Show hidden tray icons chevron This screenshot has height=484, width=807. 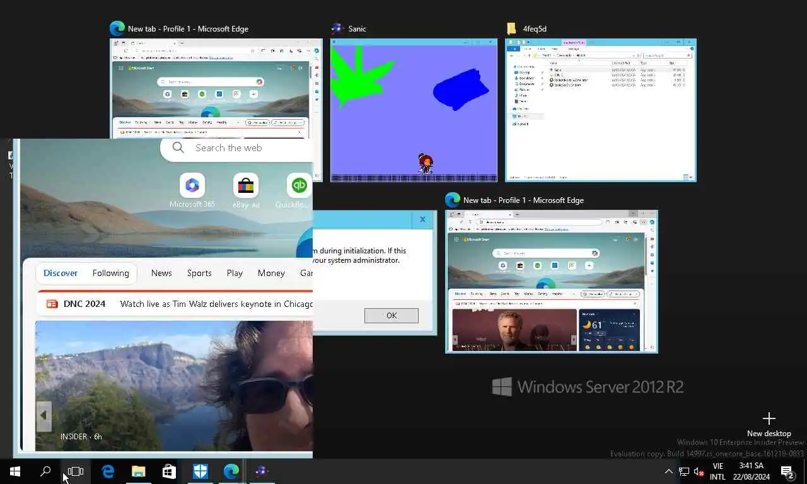tap(668, 471)
